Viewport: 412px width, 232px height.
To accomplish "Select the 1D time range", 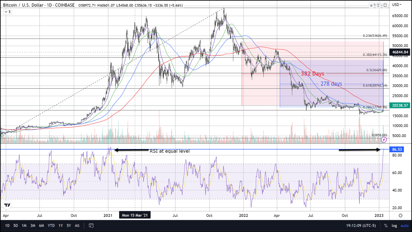I will coord(7,225).
